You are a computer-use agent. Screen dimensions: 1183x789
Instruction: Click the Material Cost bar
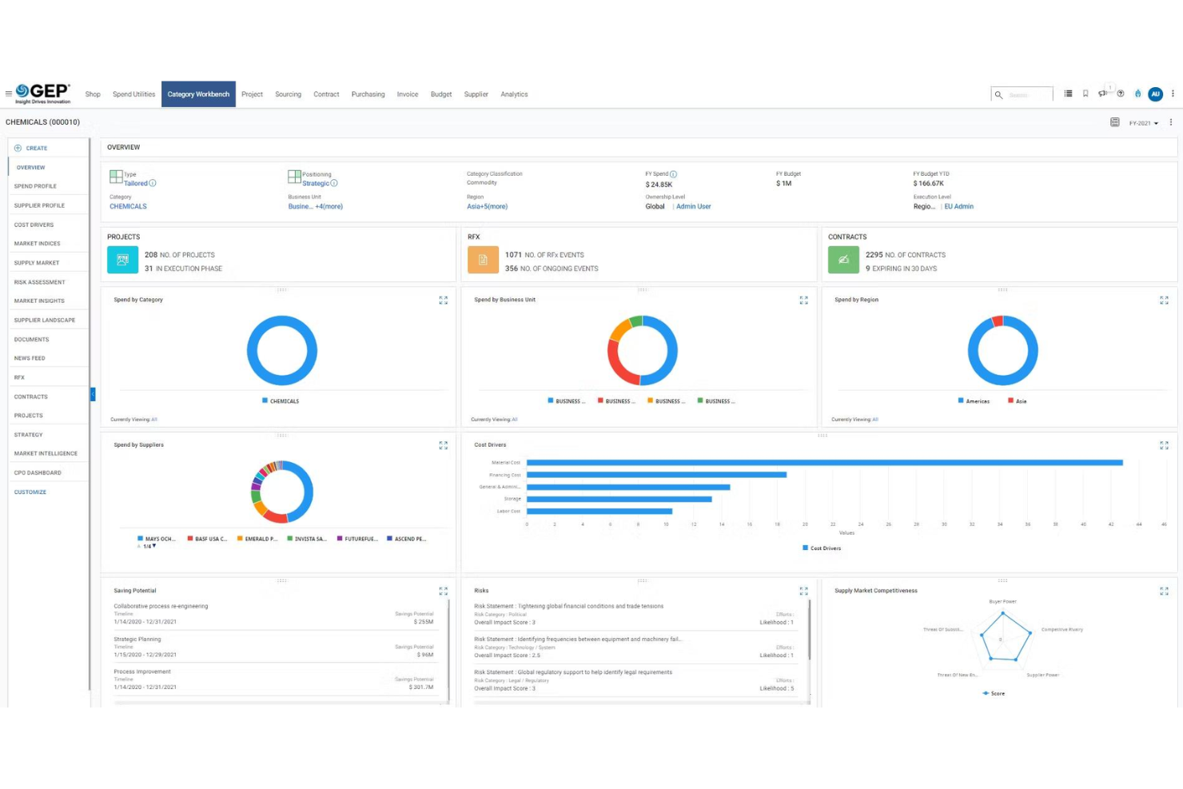click(x=824, y=463)
